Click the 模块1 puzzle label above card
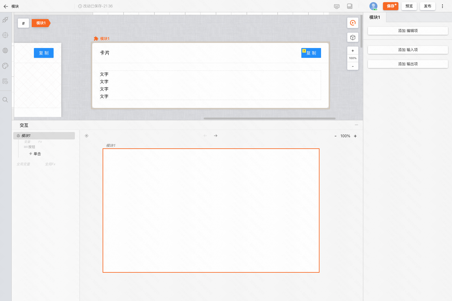452x301 pixels. tap(102, 39)
